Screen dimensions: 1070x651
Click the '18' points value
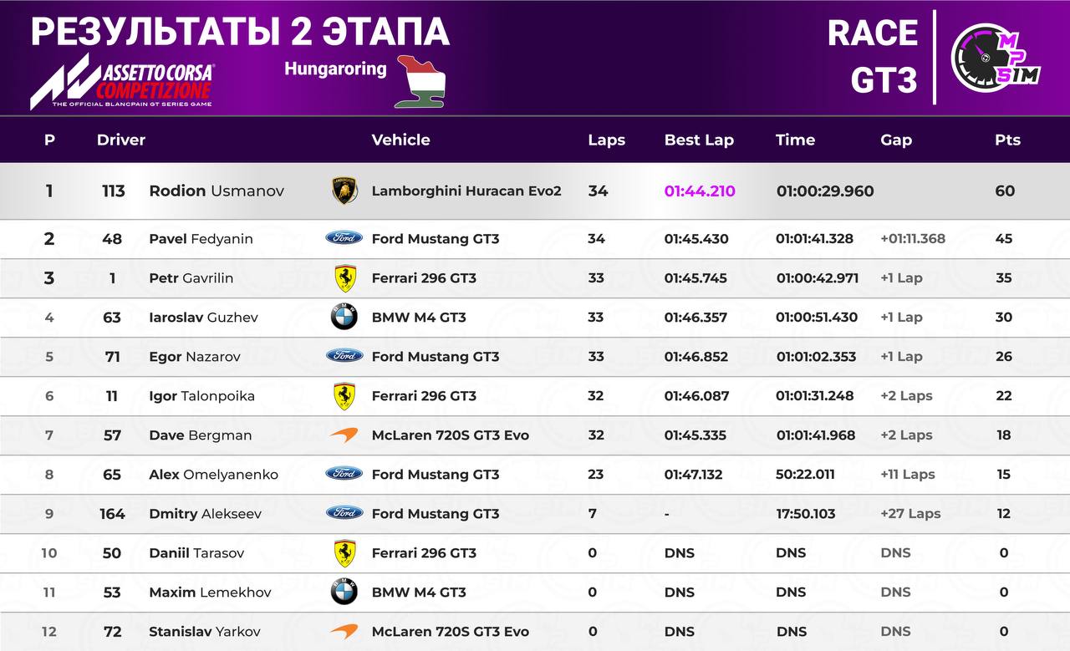[1003, 435]
